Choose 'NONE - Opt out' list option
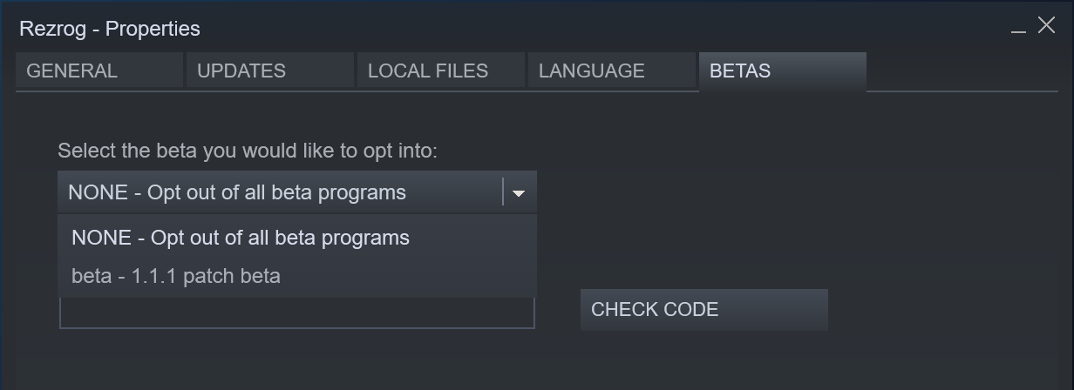 241,238
